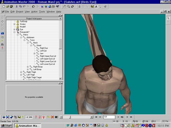Click the Paste clipboard icon
The image size is (171, 128).
(24, 7)
